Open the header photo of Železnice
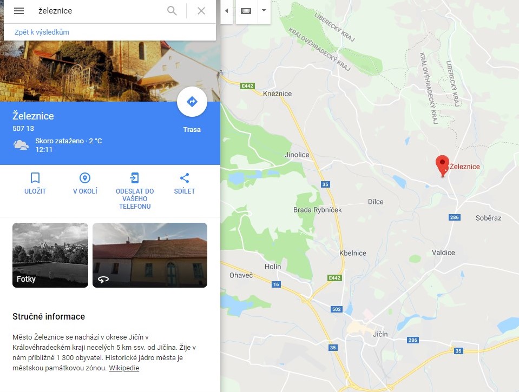The height and width of the screenshot is (392, 519). pos(110,71)
